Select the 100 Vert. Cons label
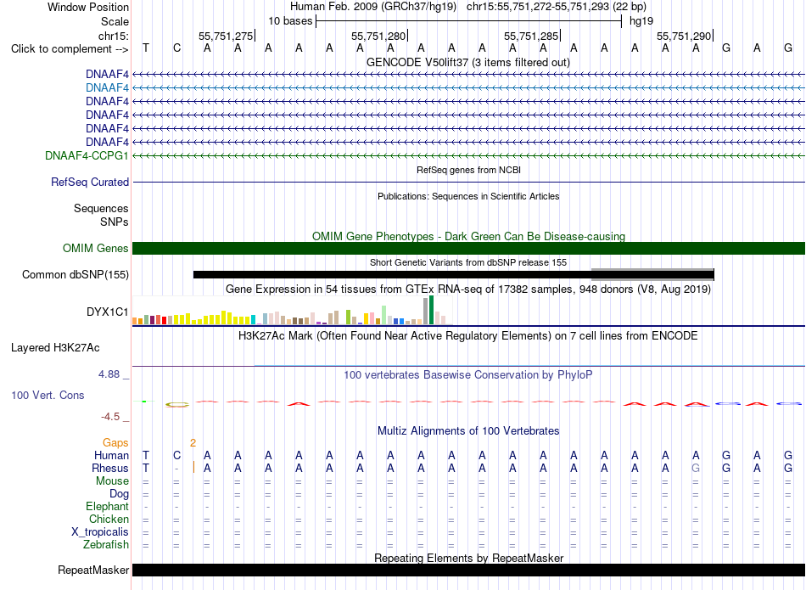 click(x=48, y=395)
